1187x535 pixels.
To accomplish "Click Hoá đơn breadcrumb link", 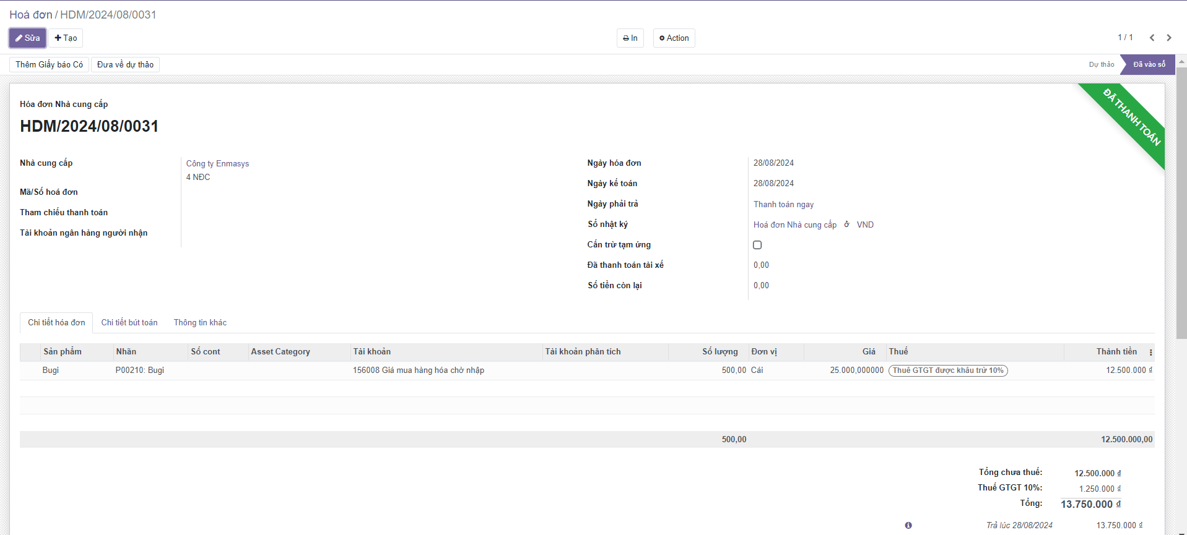I will (30, 14).
